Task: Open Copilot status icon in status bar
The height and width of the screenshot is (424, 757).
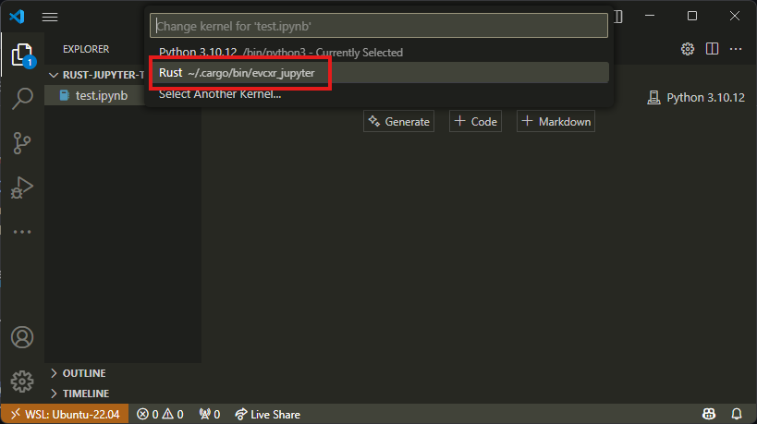Action: [709, 414]
